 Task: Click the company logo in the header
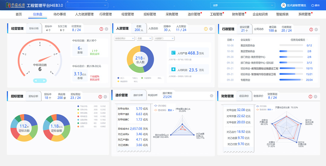click(x=15, y=5)
